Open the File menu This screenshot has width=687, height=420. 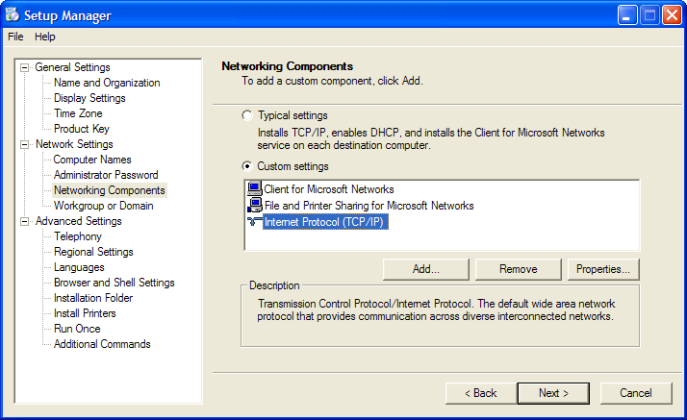coord(15,37)
